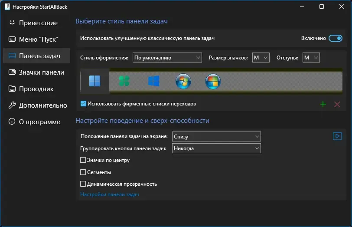Check the Сегменты option
Image resolution: width=352 pixels, height=227 pixels.
(x=83, y=172)
